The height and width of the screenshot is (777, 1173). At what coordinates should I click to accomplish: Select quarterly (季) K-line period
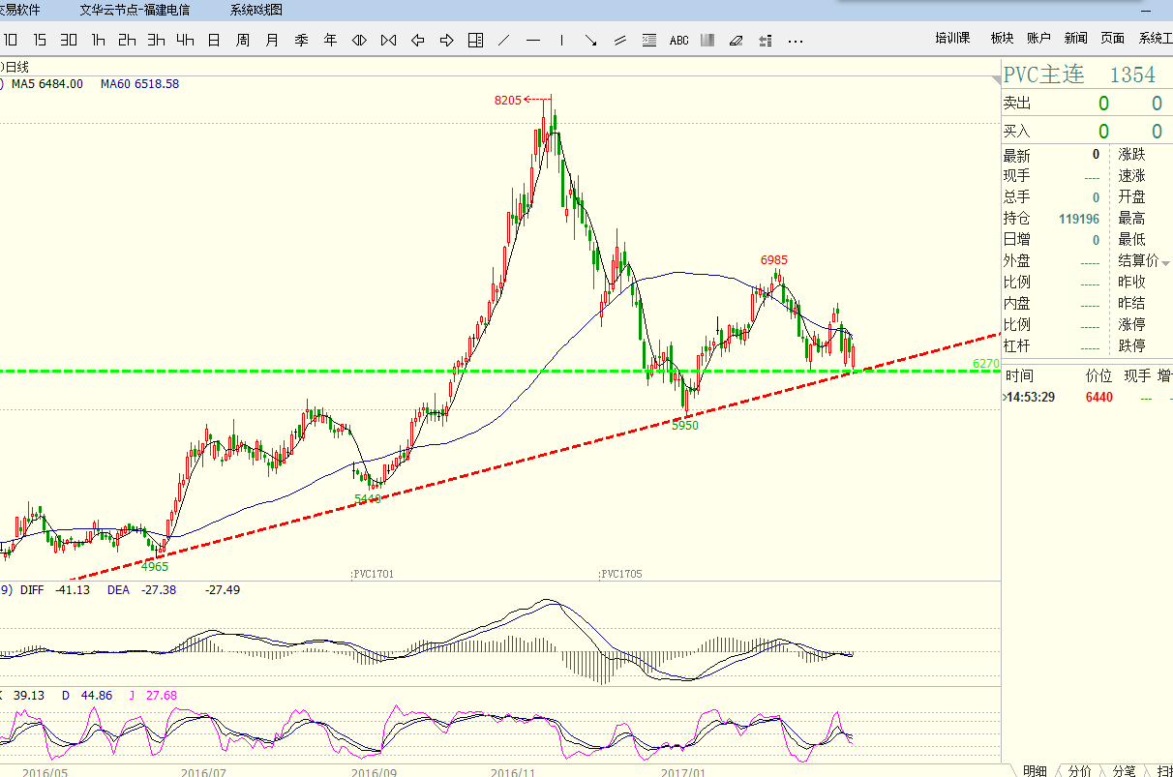301,40
